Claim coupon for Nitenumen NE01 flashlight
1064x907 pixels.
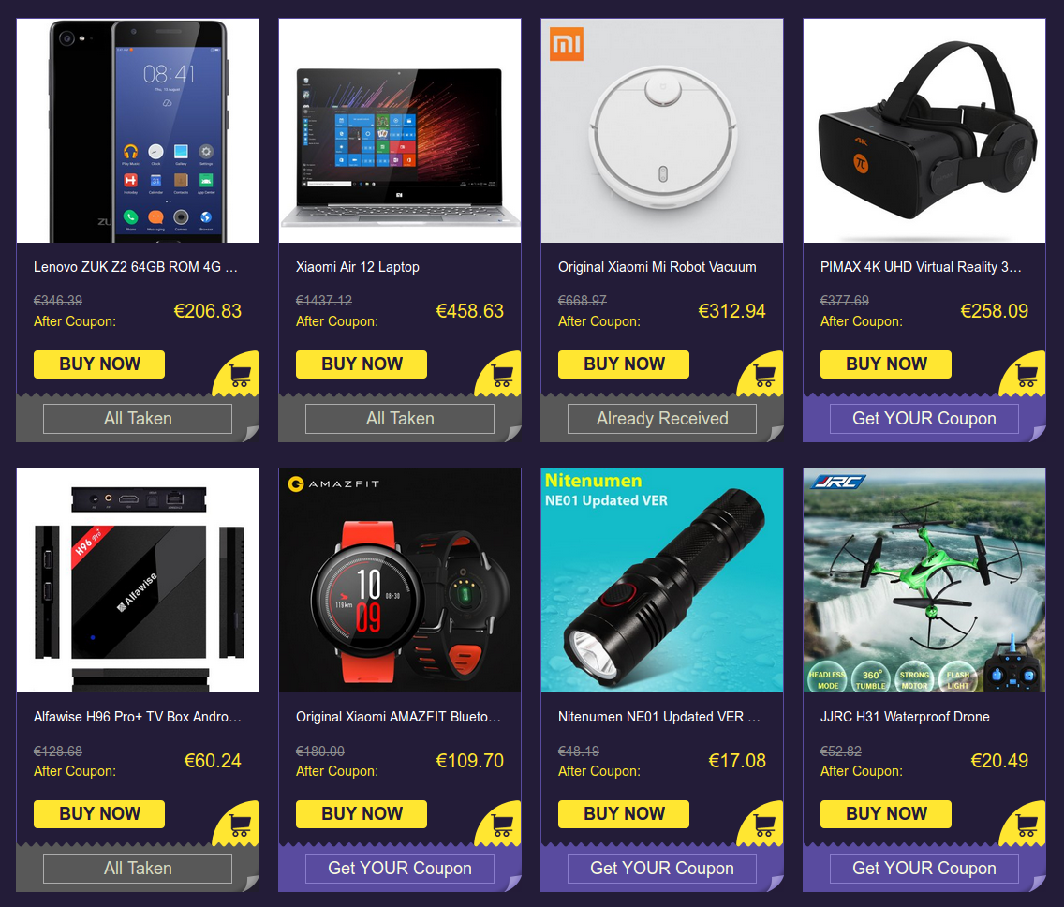(x=661, y=869)
